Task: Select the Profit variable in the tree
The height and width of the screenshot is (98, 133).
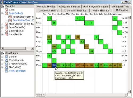Action: tap(12, 10)
